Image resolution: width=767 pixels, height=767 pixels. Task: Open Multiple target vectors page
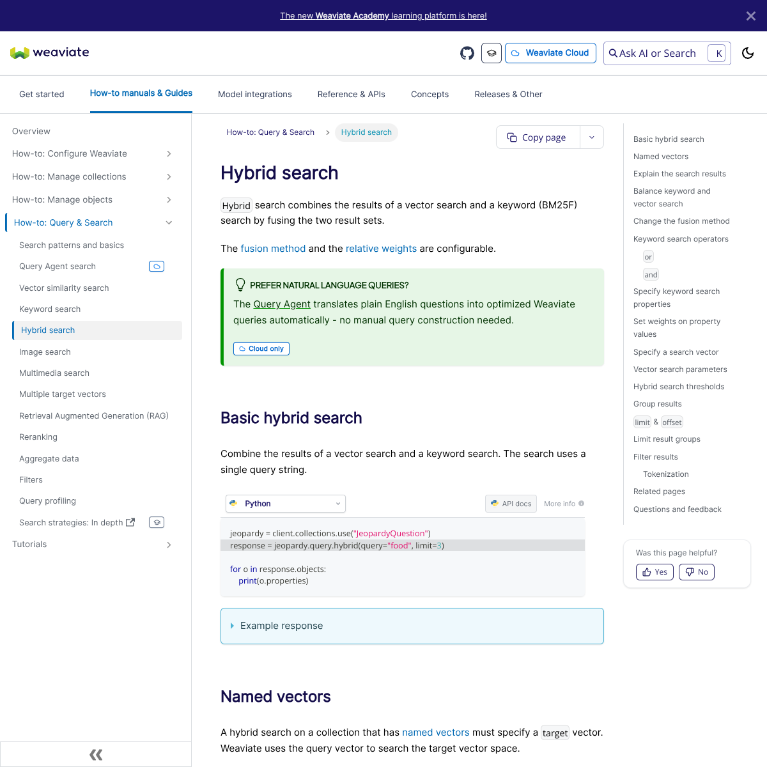(x=63, y=394)
